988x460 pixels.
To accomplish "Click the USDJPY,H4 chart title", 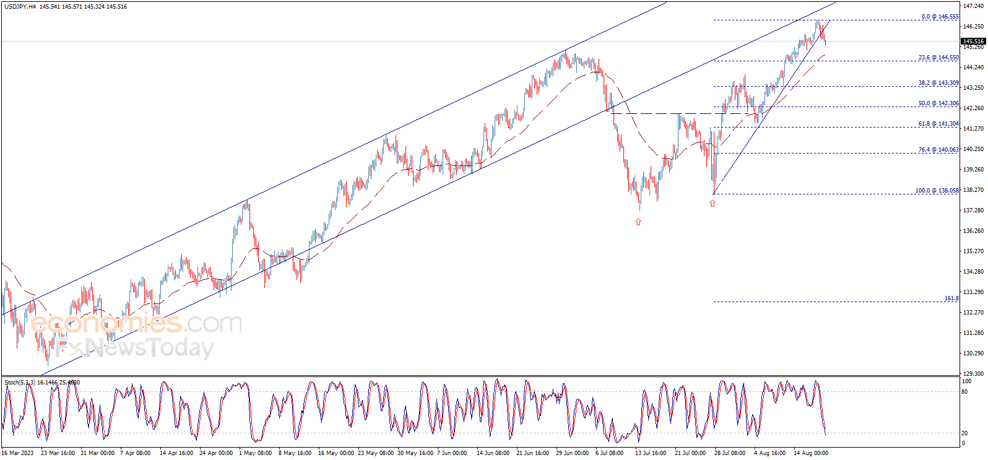I will pyautogui.click(x=20, y=7).
